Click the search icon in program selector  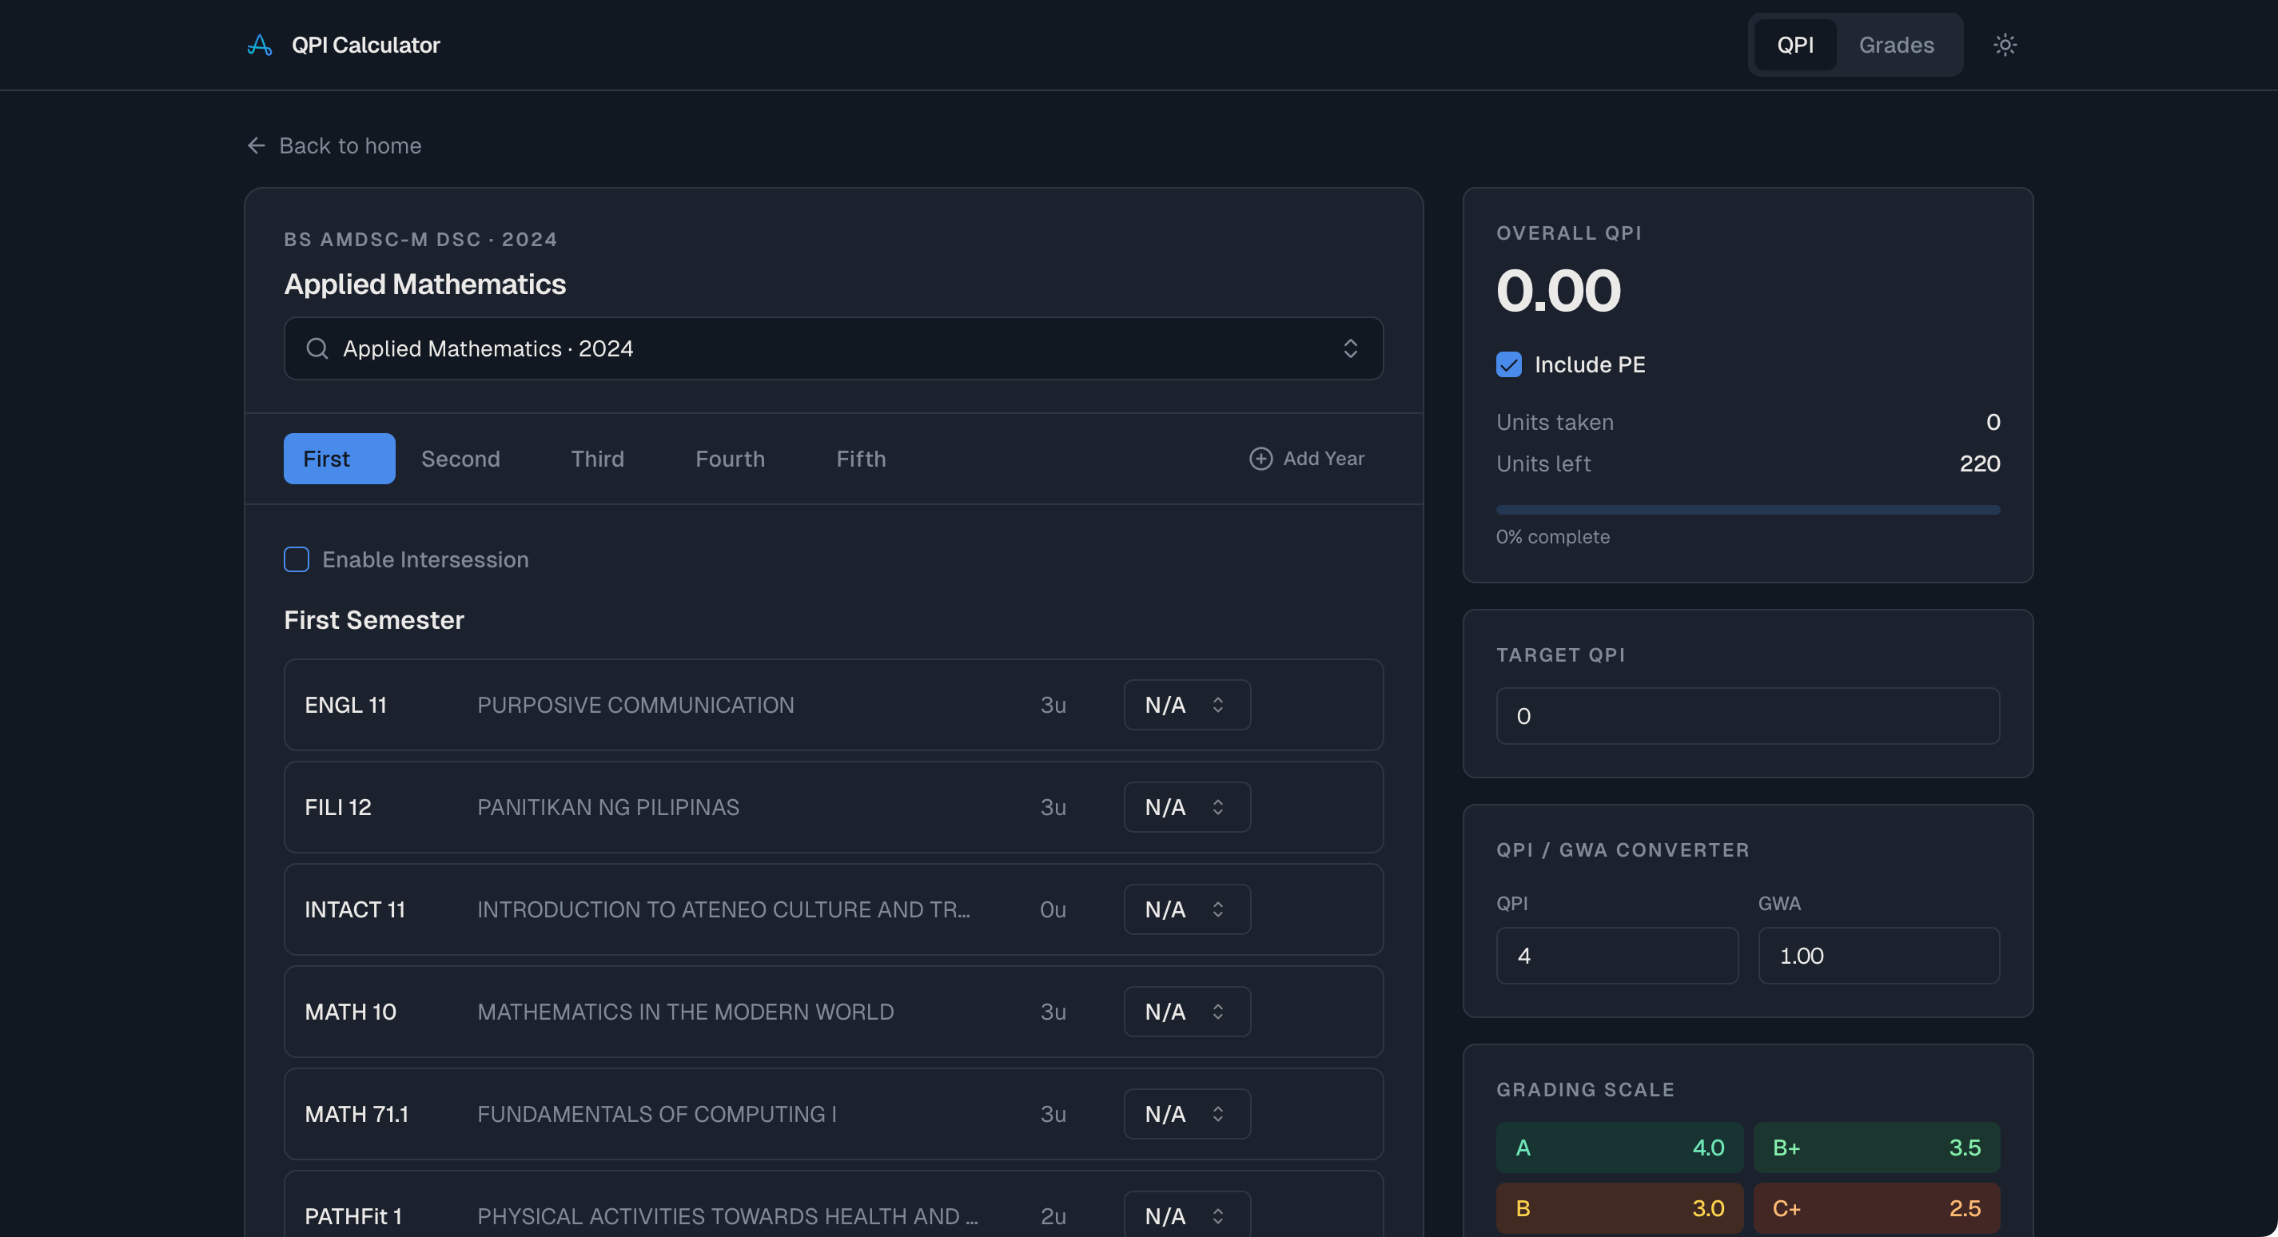coord(317,348)
